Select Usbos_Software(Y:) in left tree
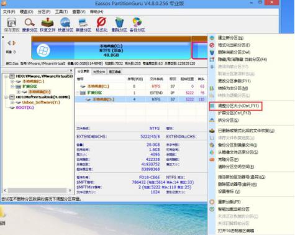Screen dimensions: 295x235 (41, 102)
